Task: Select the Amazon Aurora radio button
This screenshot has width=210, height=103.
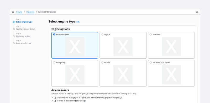Action: point(54,35)
